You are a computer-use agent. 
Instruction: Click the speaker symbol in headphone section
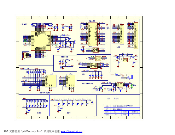(132, 86)
